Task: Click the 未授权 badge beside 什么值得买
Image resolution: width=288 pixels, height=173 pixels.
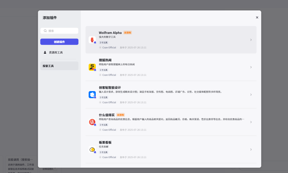Action: 121,115
